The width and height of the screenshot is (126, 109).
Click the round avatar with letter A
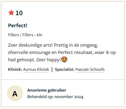15,93
